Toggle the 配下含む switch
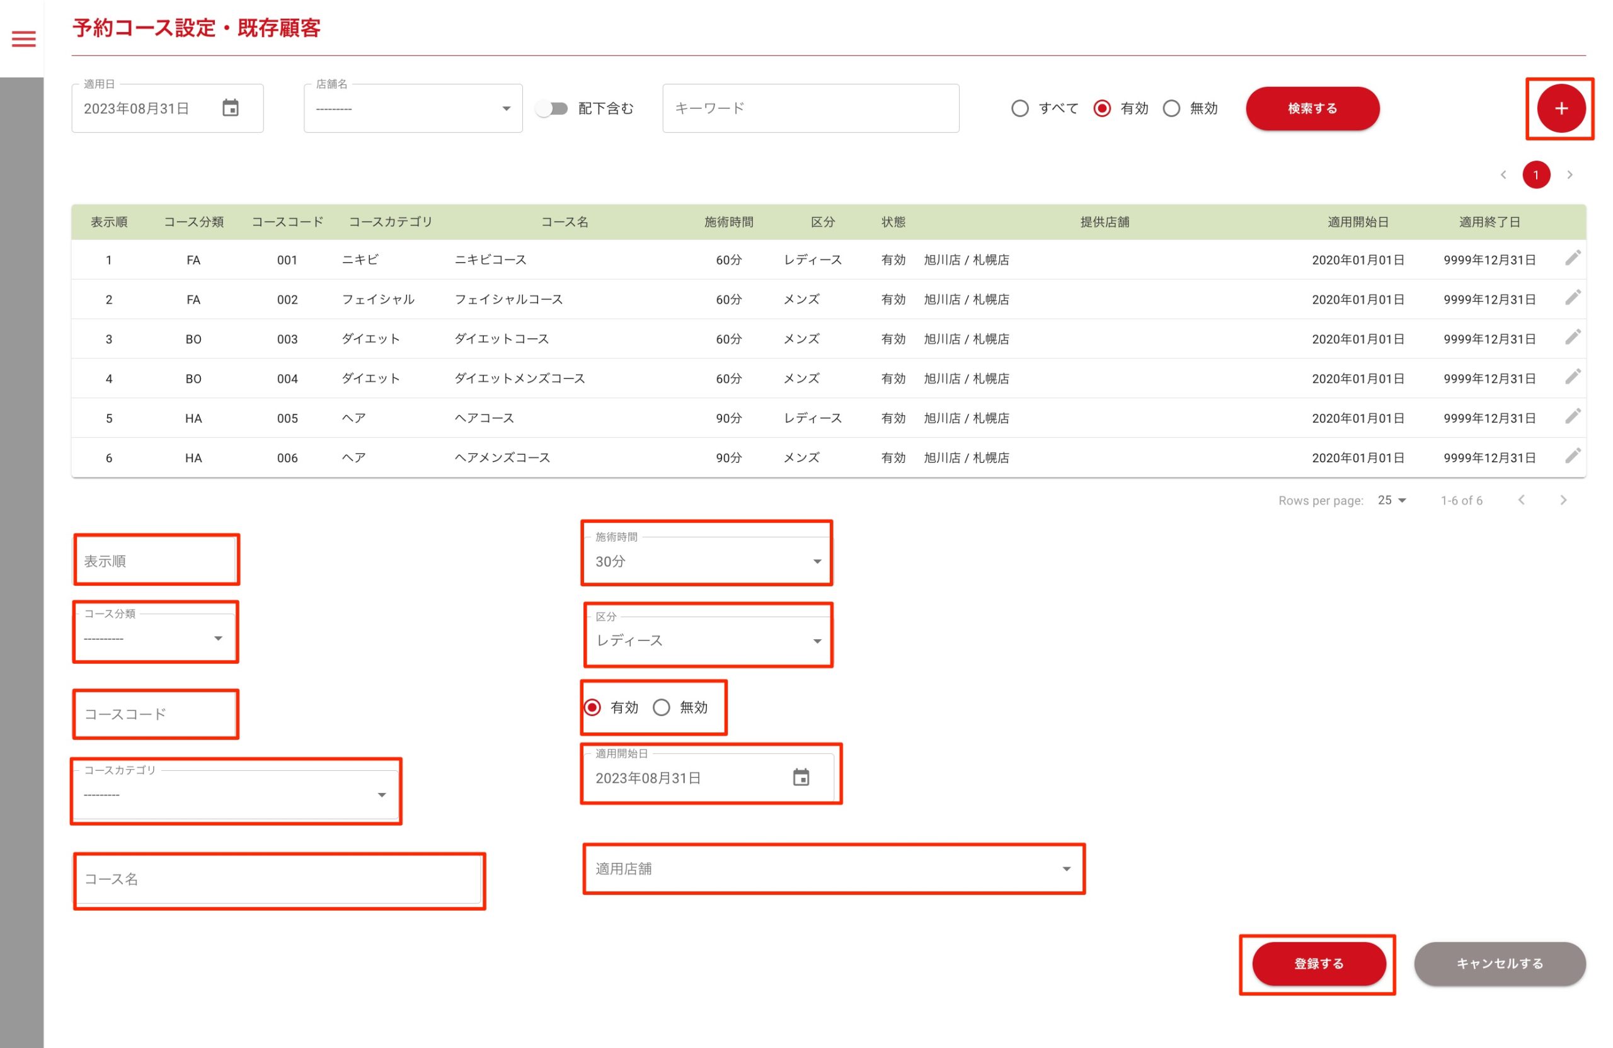Viewport: 1613px width, 1048px height. point(552,108)
